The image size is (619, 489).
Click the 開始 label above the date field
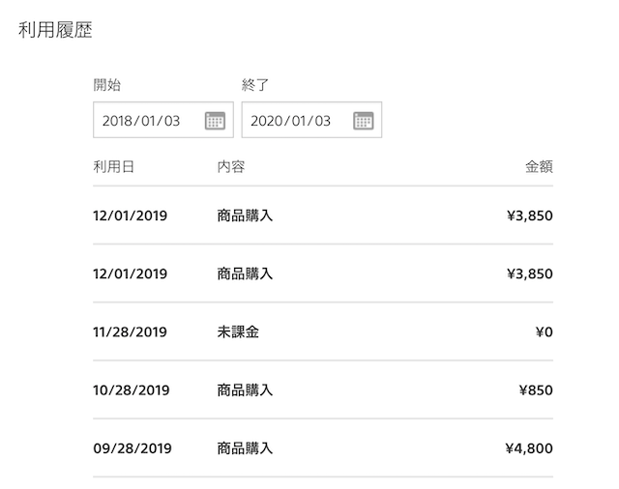[106, 85]
